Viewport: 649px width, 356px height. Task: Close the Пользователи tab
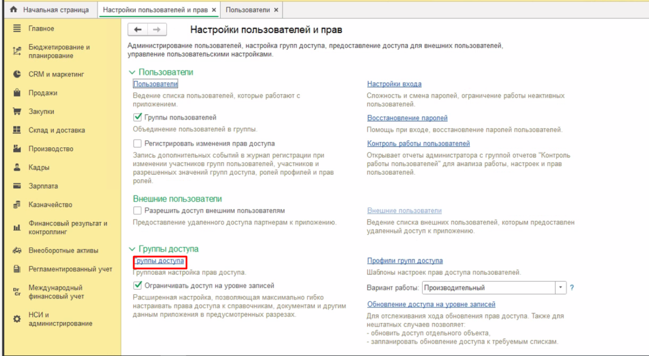click(x=276, y=10)
